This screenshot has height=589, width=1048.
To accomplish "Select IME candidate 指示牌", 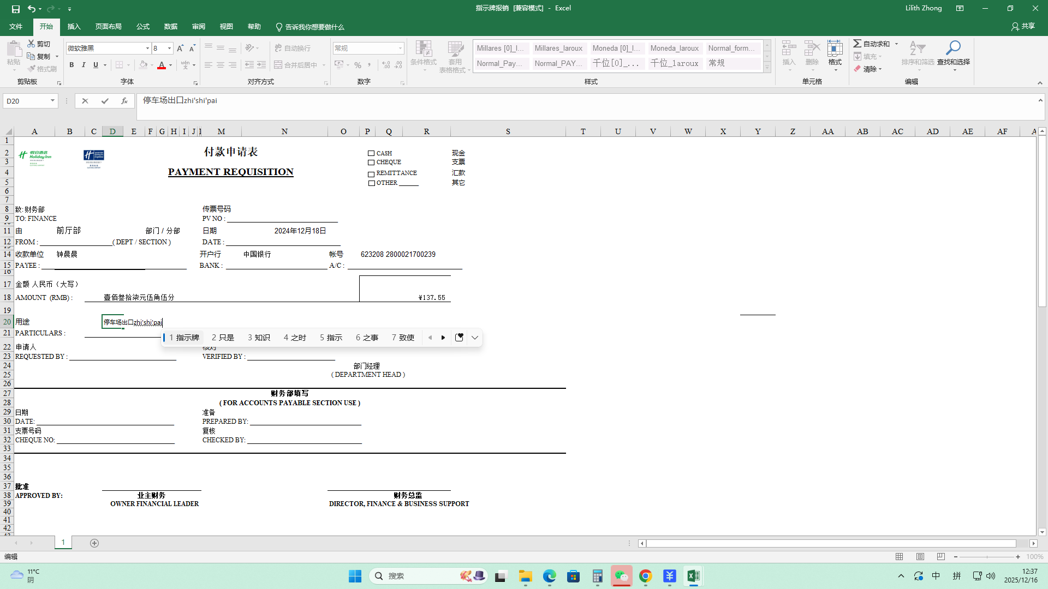I will tap(184, 338).
